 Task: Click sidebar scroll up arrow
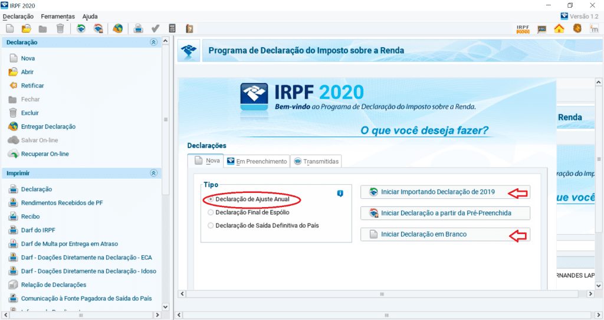[x=166, y=41]
